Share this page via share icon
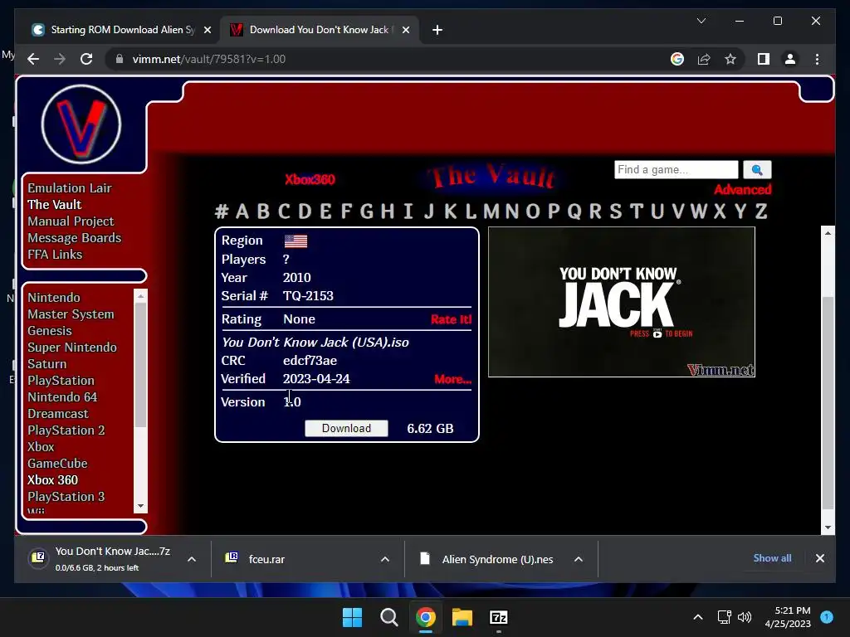 [704, 59]
